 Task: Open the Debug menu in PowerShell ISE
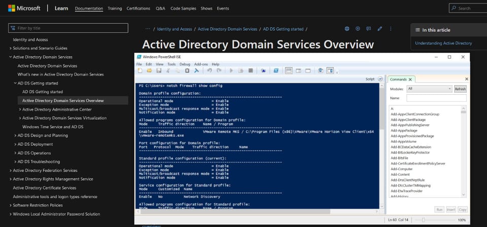pyautogui.click(x=185, y=64)
